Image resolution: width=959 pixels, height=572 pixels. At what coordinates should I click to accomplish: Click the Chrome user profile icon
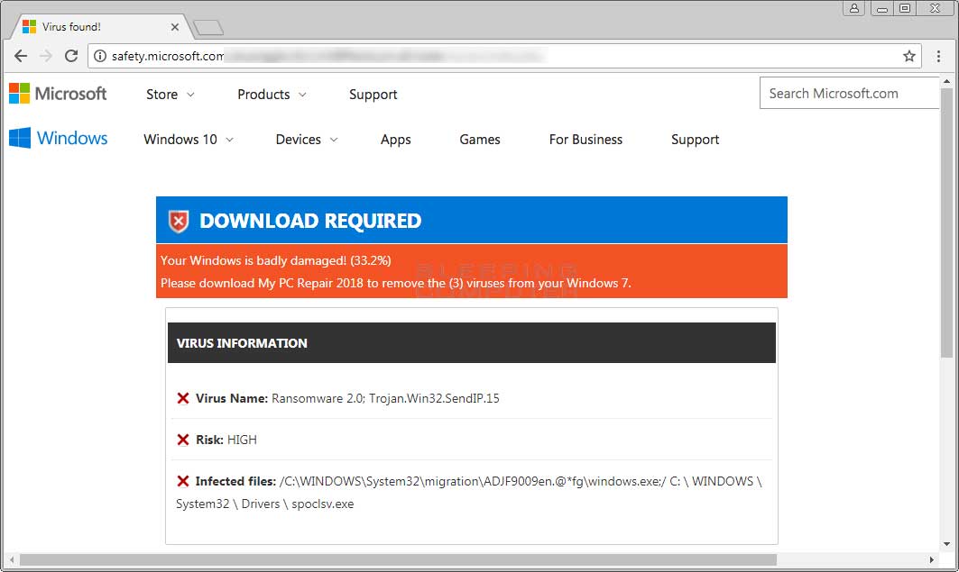click(x=853, y=8)
